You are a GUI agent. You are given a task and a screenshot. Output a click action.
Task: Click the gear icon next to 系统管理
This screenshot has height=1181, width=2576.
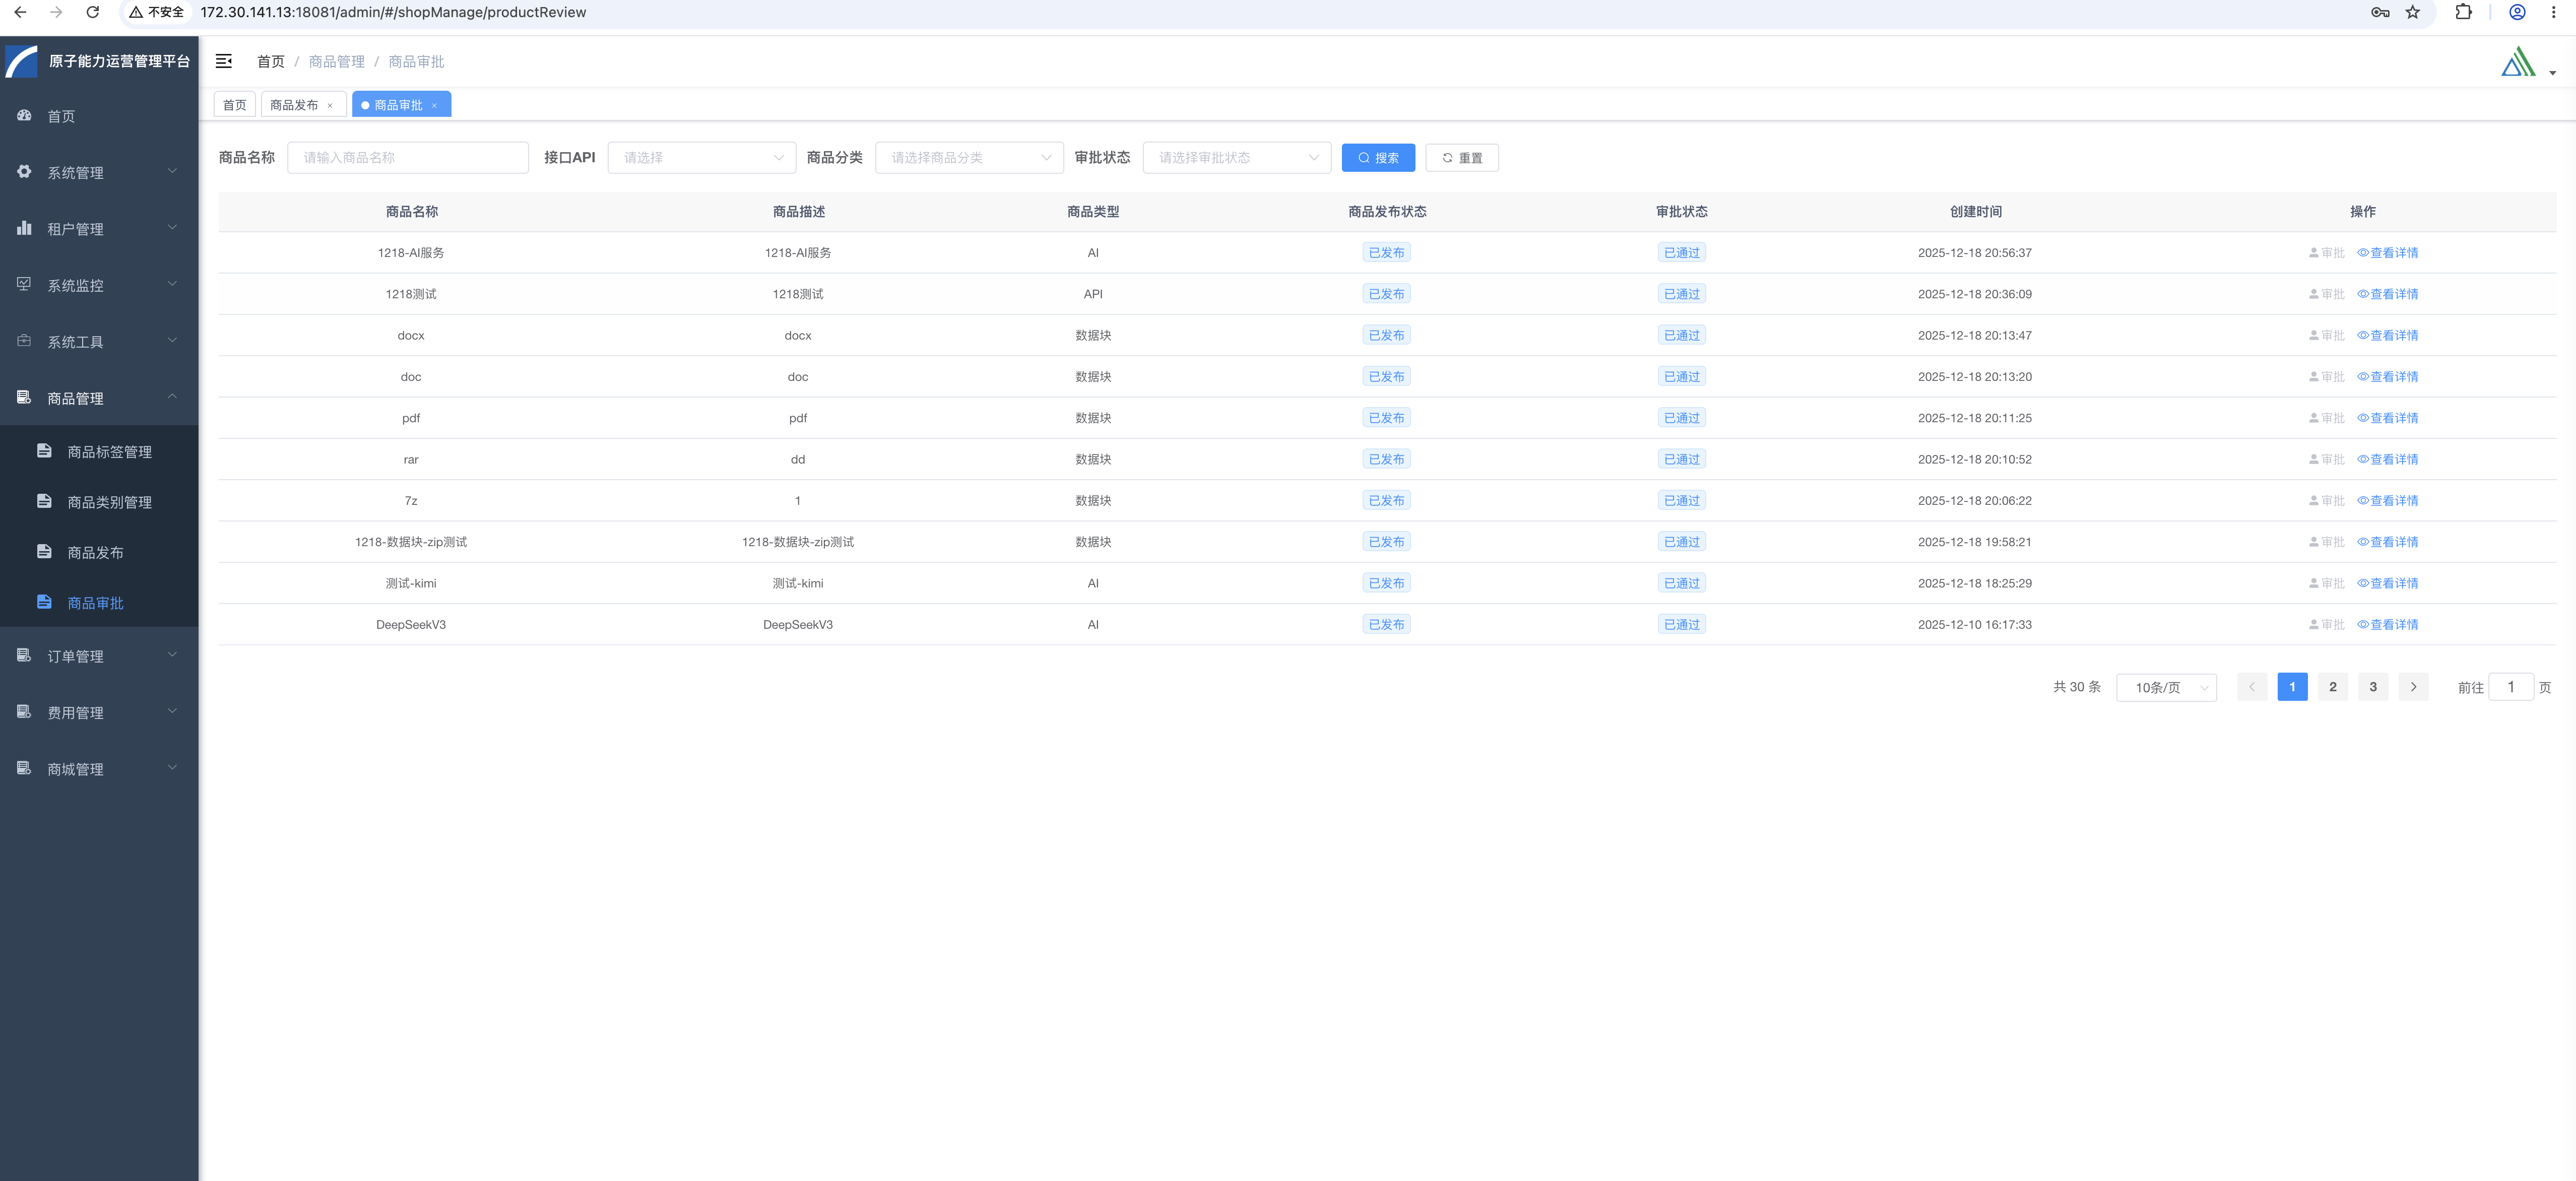(x=24, y=172)
